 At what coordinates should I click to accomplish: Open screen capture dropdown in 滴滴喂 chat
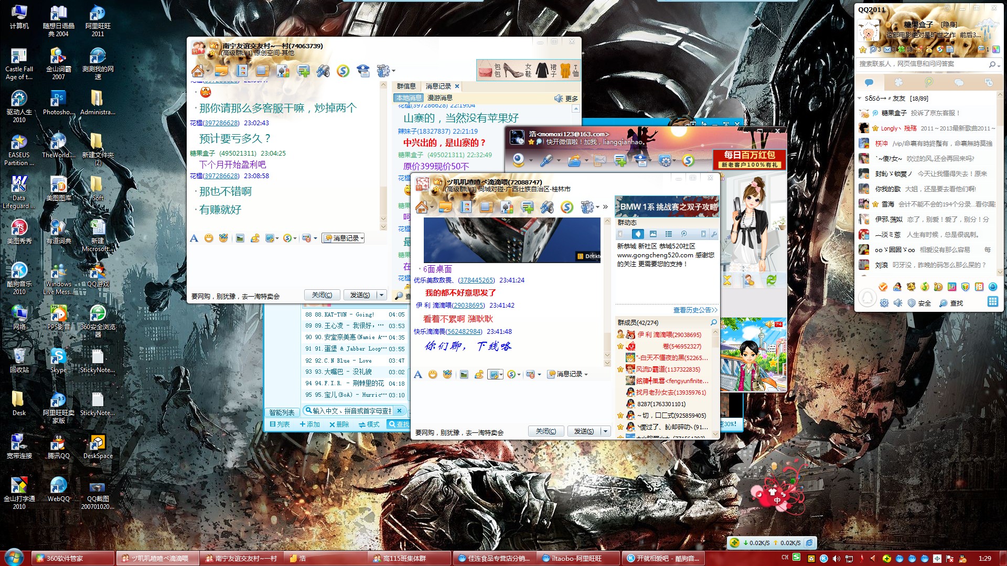(501, 374)
